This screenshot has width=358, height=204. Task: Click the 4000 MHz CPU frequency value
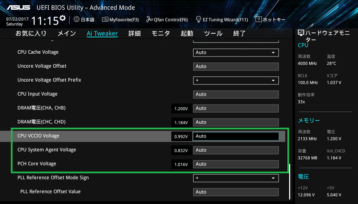[307, 63]
